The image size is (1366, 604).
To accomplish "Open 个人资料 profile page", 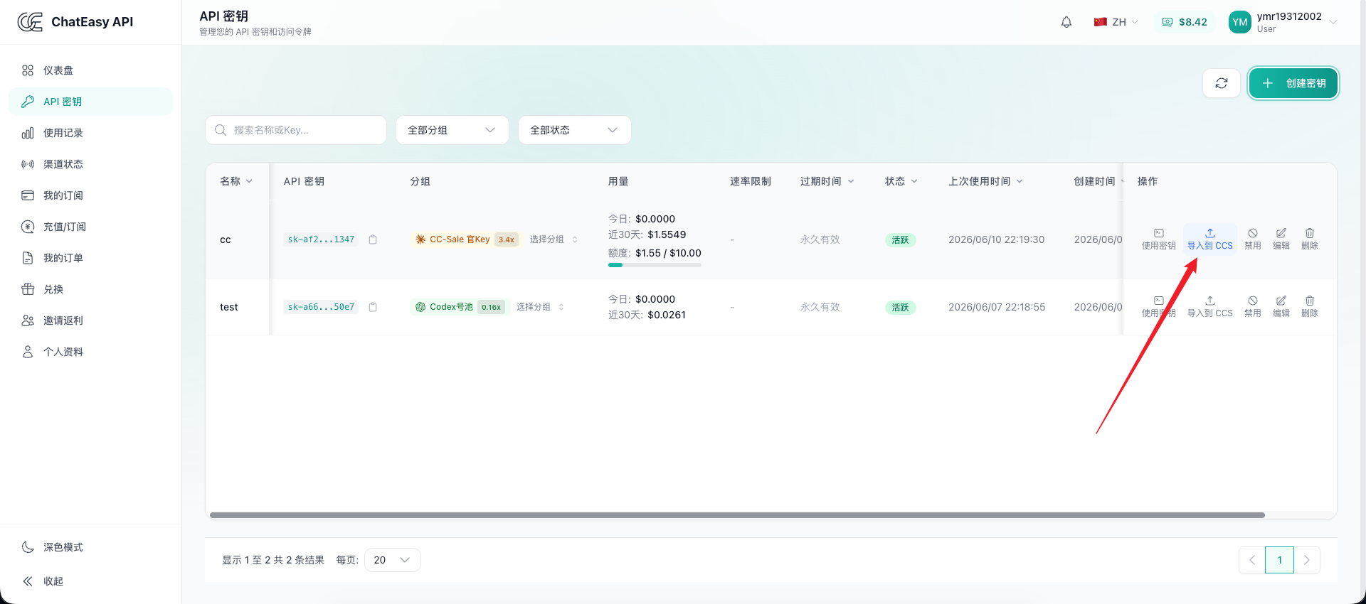I will [x=90, y=352].
